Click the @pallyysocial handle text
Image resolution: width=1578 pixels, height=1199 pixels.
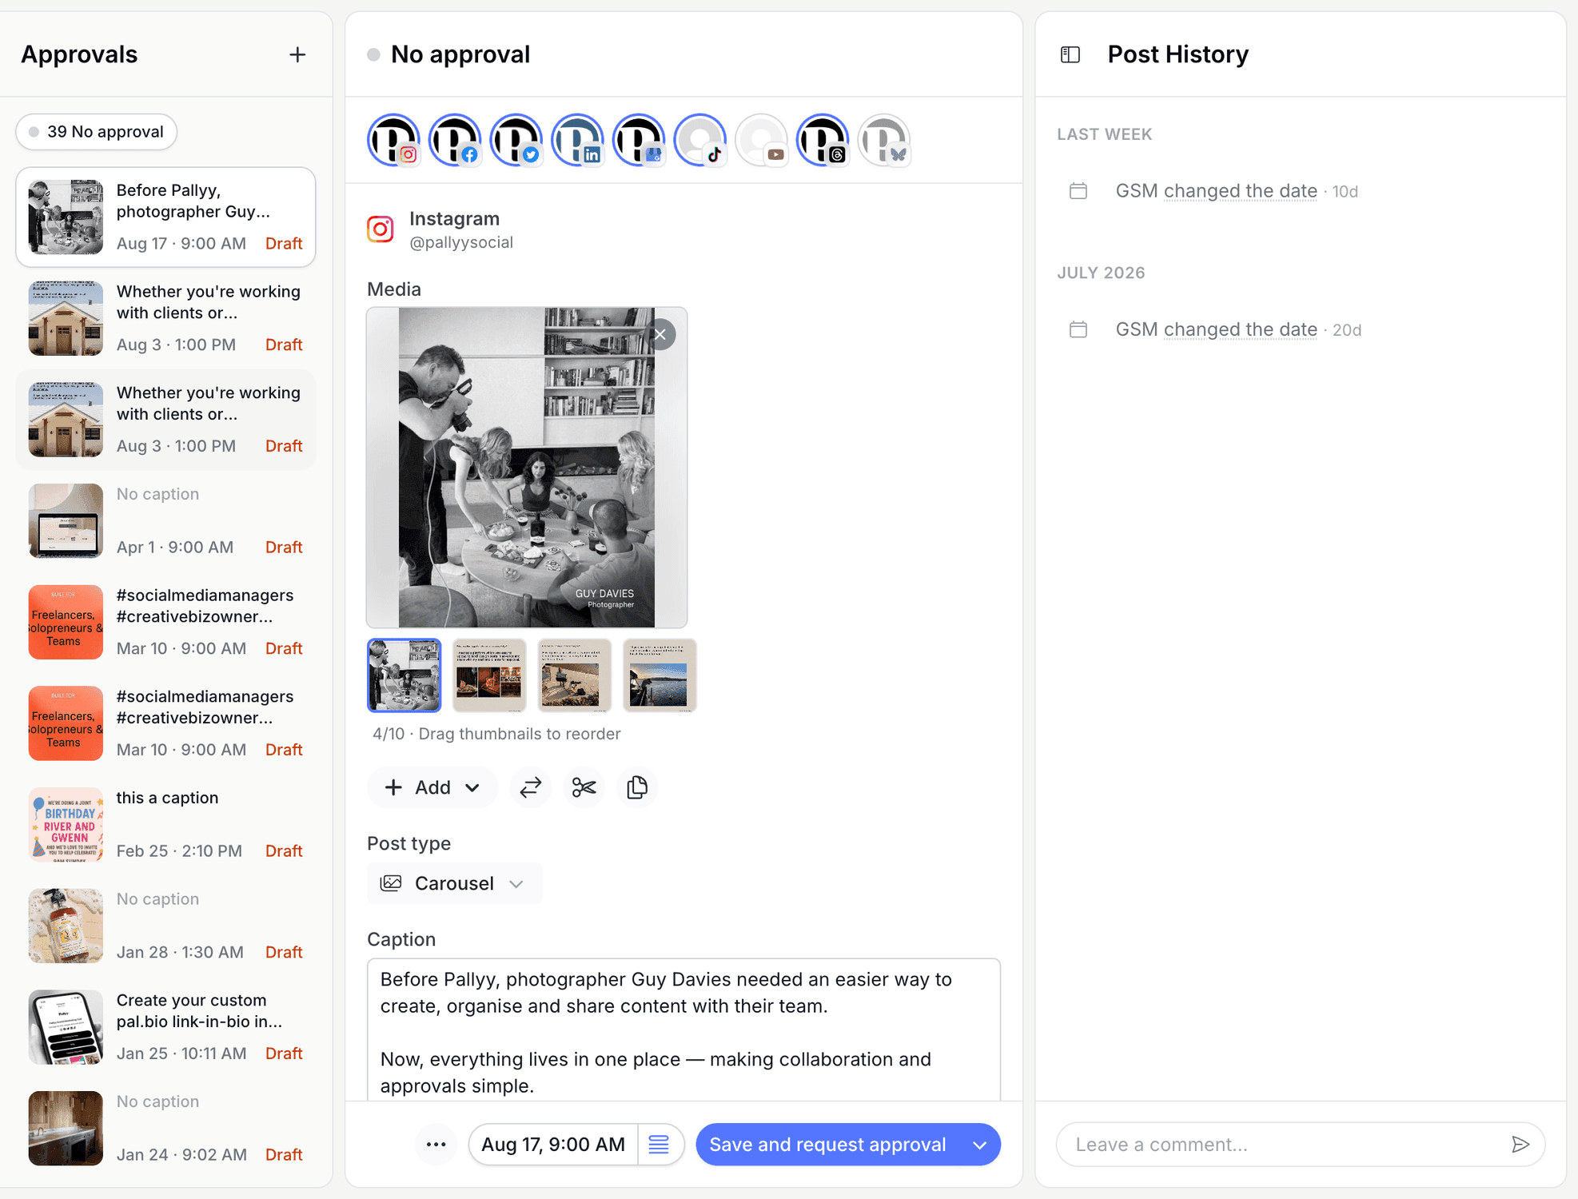click(461, 242)
